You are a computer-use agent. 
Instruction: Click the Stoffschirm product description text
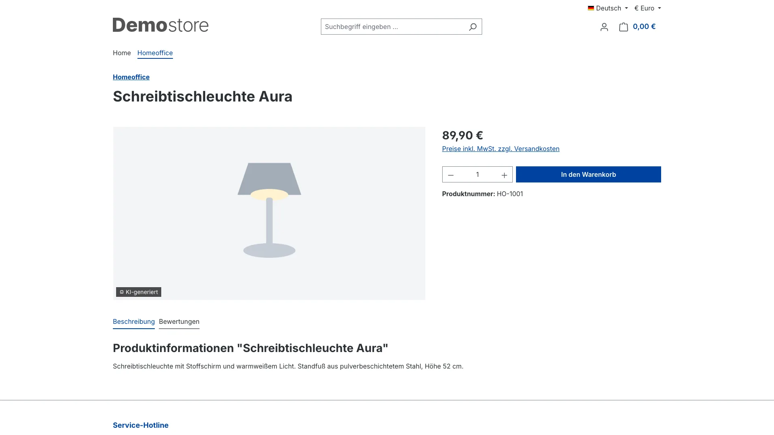[x=288, y=366]
